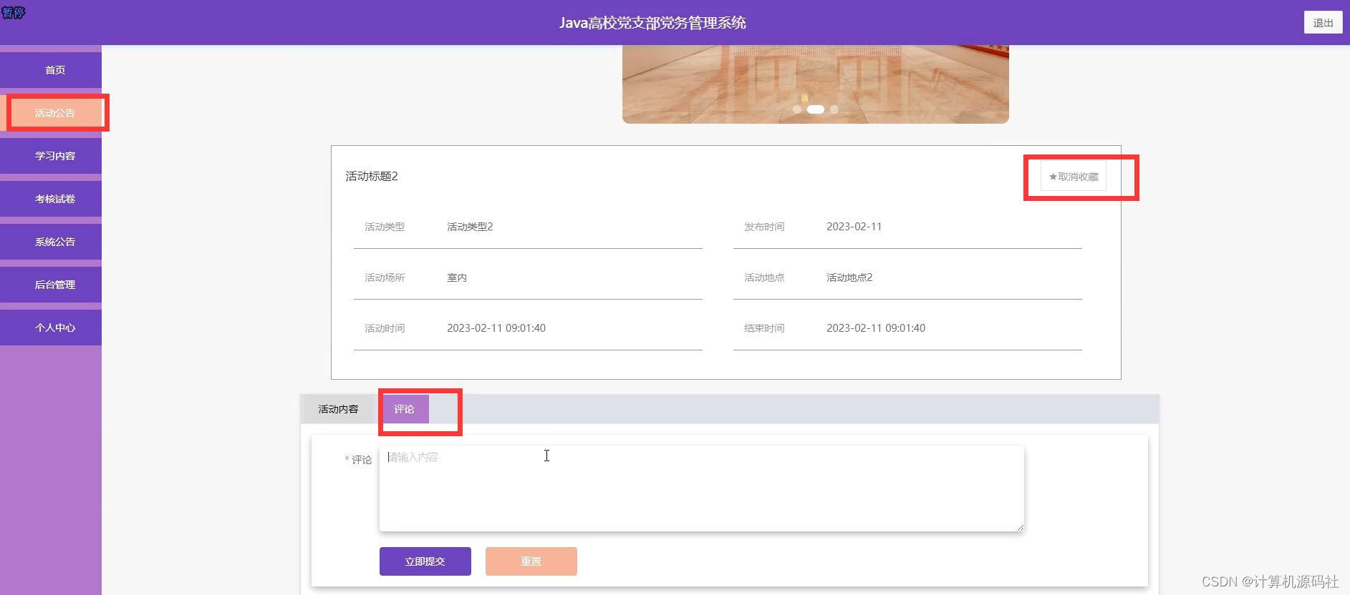Screen dimensions: 1350x595
Task: Go to 个人中心 in the sidebar
Action: tap(51, 328)
